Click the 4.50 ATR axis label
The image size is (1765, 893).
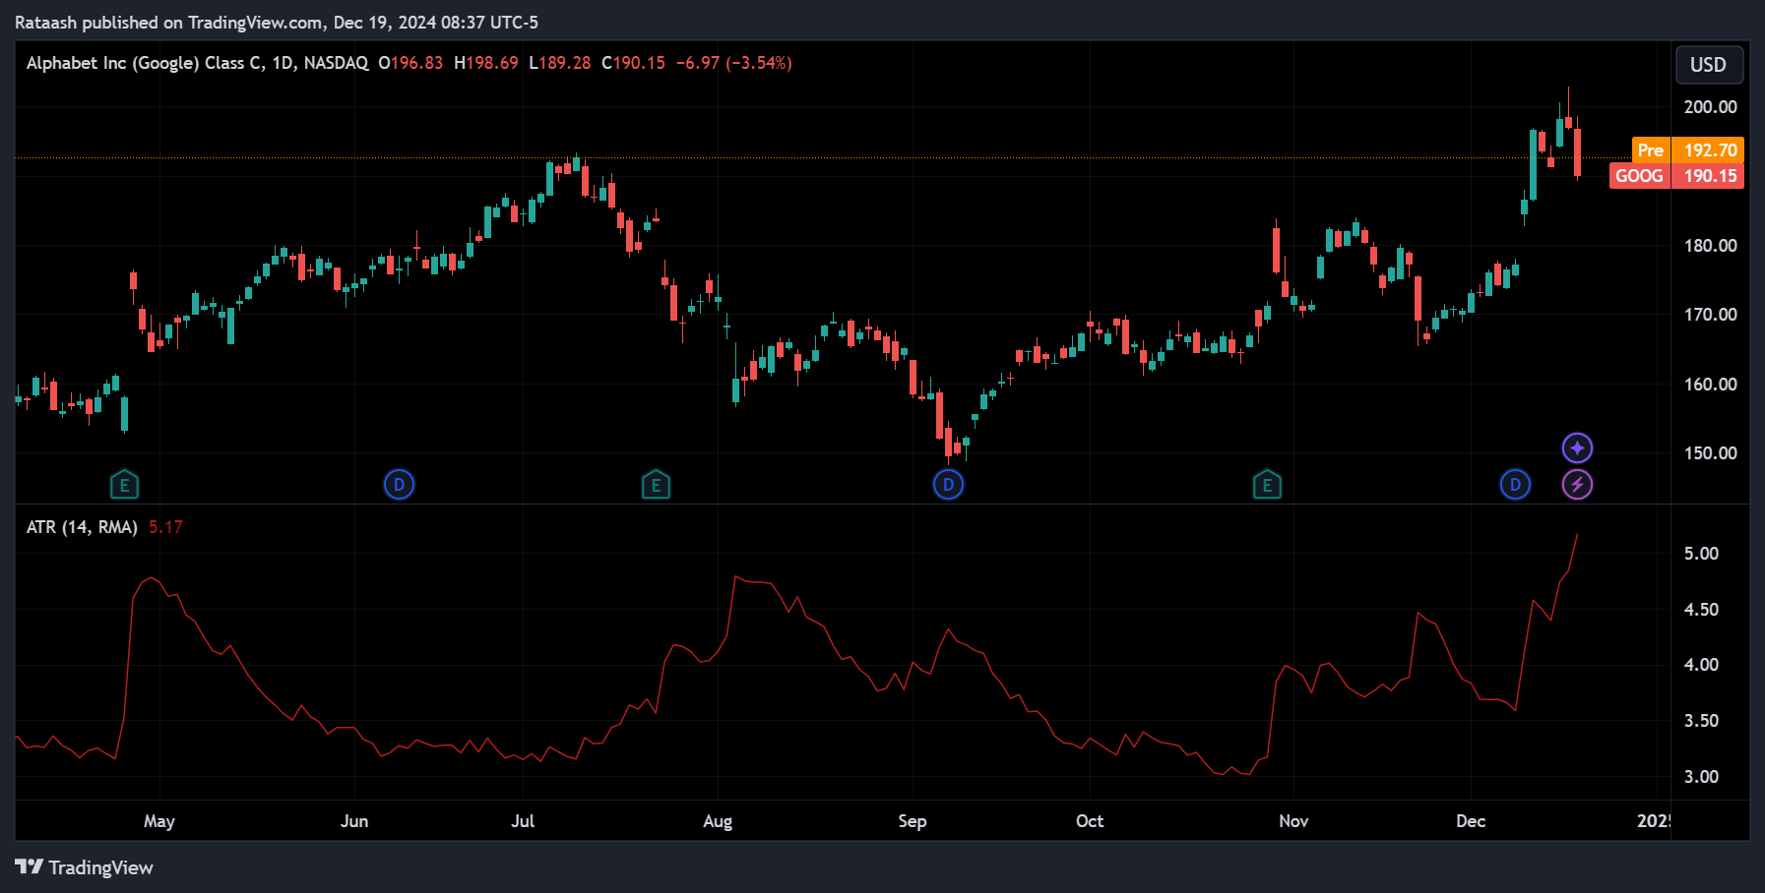[1701, 610]
